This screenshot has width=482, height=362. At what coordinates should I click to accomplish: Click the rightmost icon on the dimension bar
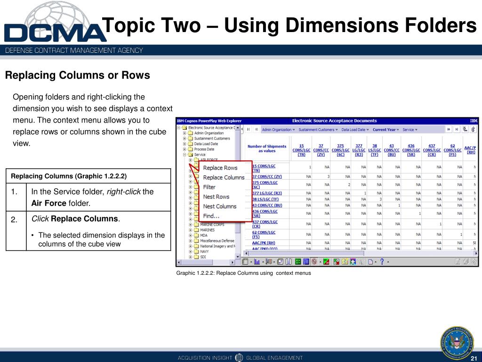click(474, 130)
